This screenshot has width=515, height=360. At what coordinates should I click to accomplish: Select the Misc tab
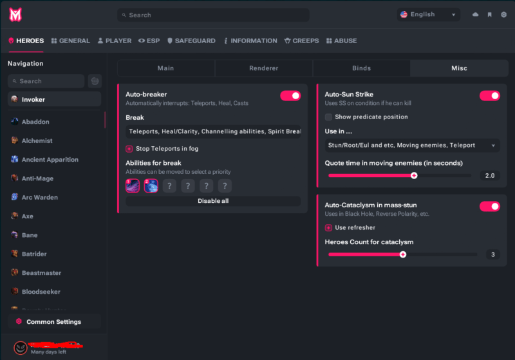(x=459, y=68)
